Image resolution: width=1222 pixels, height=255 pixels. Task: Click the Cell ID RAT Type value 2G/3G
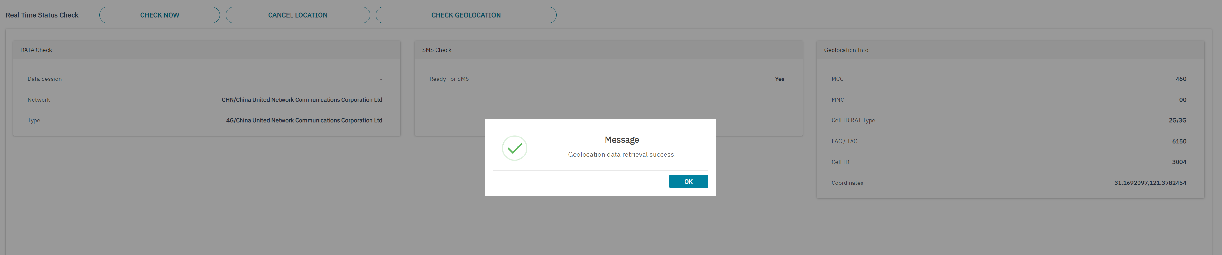pyautogui.click(x=1177, y=120)
